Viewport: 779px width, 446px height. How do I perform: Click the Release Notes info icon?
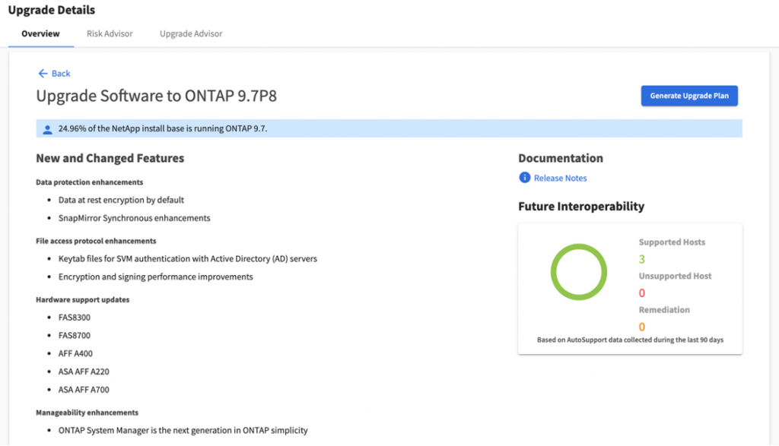click(x=524, y=178)
